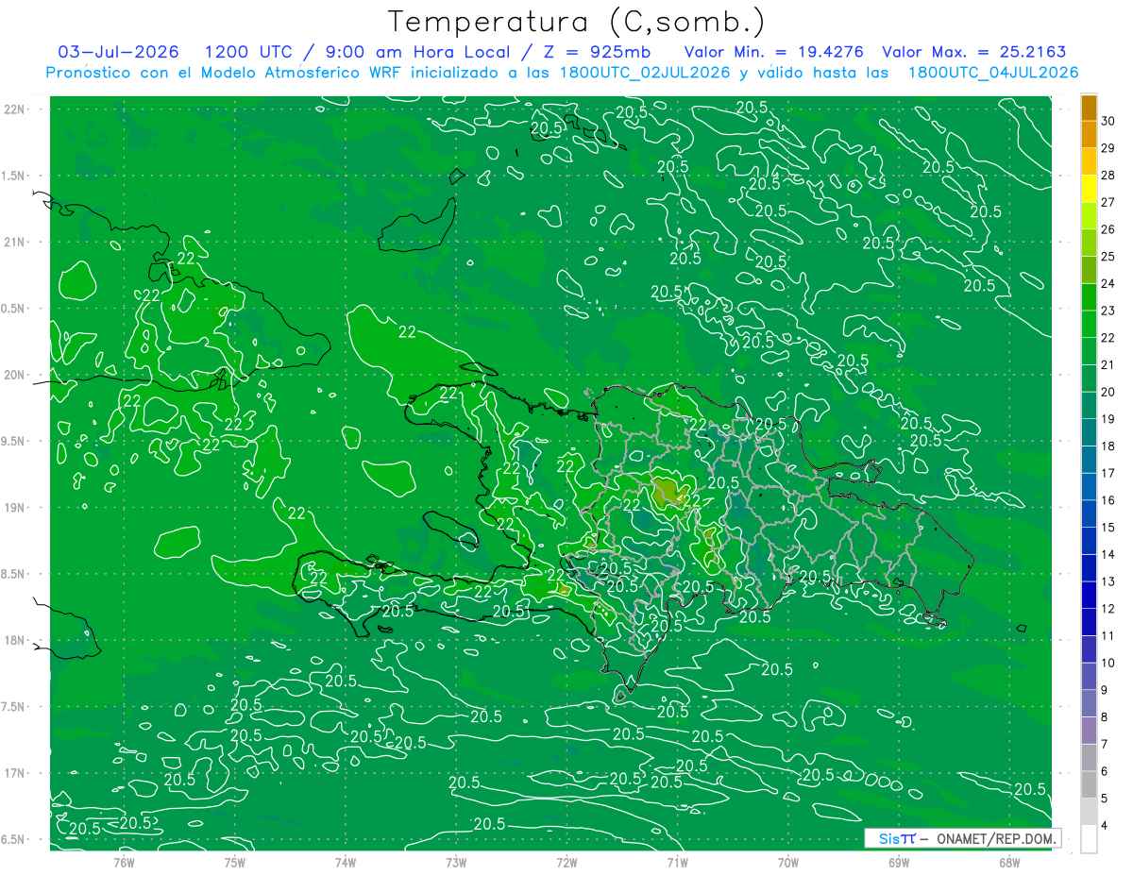Click the 76W longitude axis label

124,863
